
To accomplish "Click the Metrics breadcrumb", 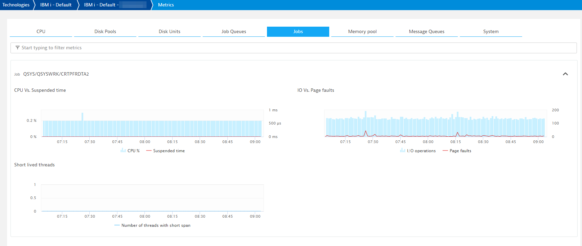I will (x=166, y=5).
